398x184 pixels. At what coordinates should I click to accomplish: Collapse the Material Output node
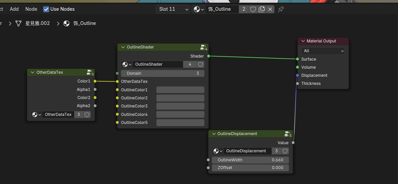click(303, 41)
